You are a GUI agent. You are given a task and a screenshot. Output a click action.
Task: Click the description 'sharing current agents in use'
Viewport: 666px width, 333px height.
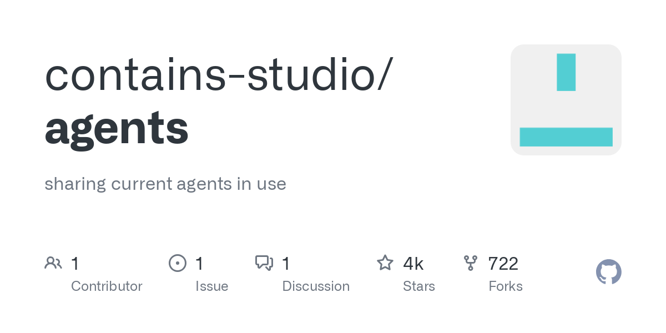coord(165,184)
